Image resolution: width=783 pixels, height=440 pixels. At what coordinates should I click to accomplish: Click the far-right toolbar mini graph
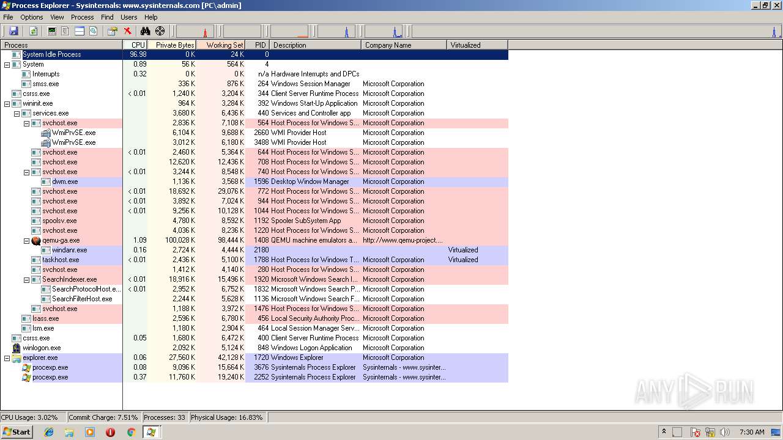596,31
